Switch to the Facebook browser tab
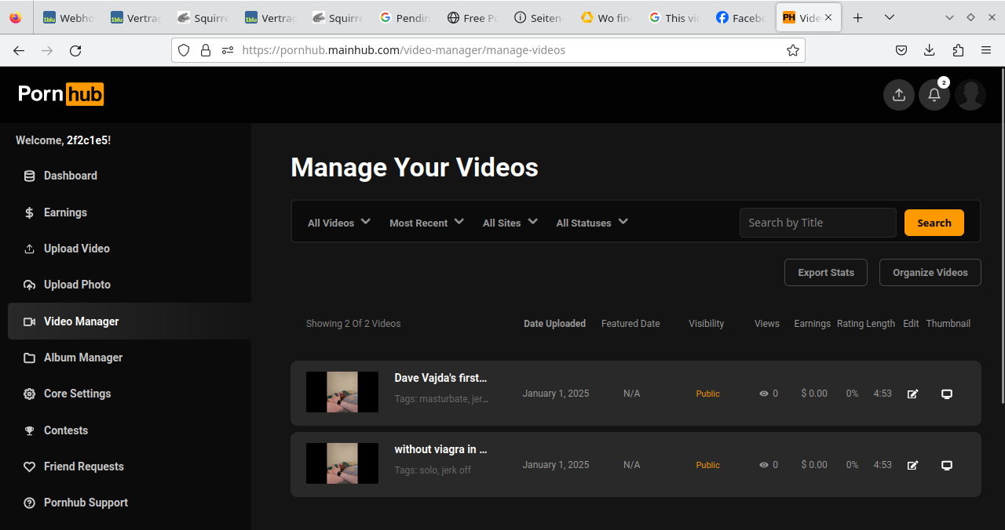The height and width of the screenshot is (530, 1005). (x=741, y=17)
